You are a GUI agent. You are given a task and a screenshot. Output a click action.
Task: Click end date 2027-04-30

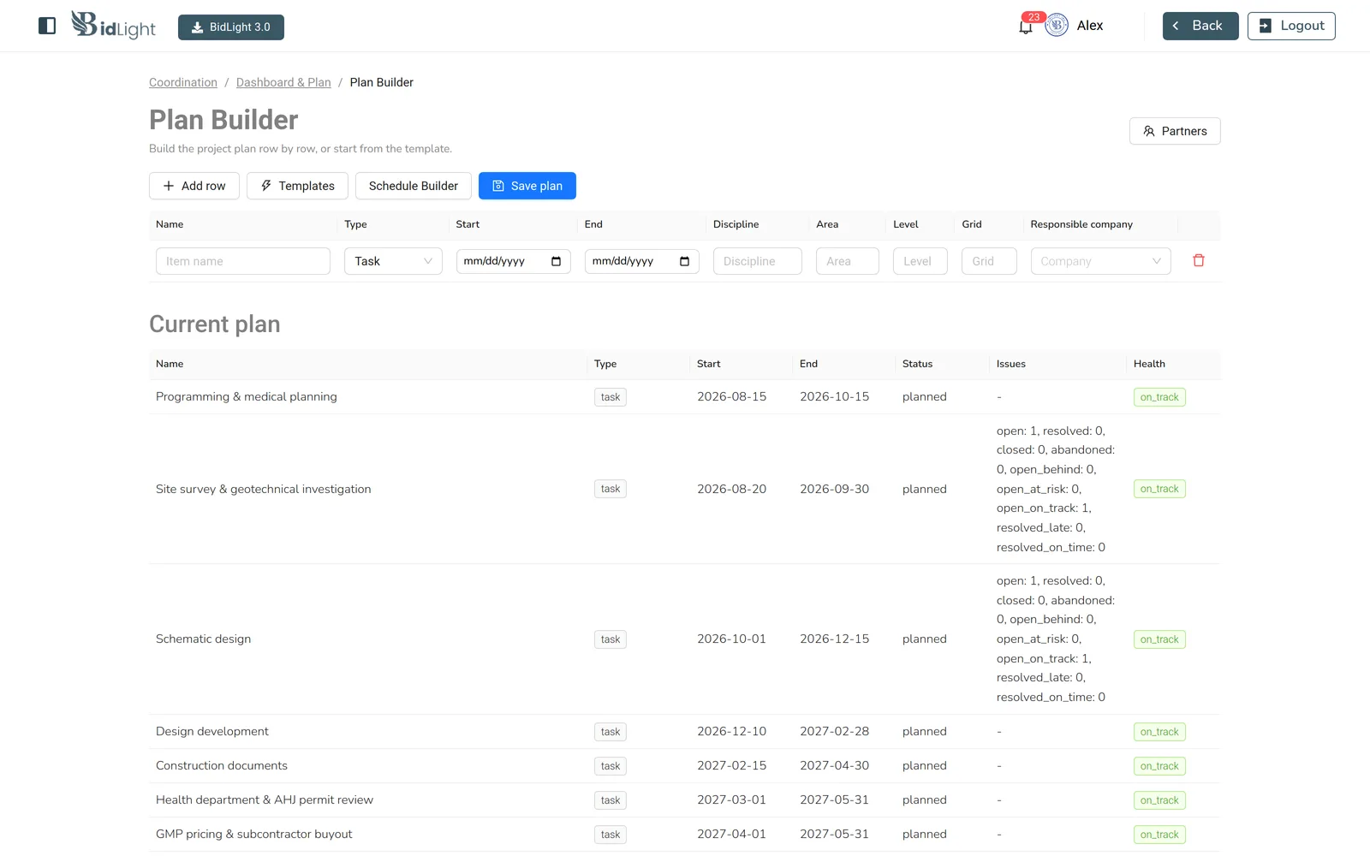(835, 765)
